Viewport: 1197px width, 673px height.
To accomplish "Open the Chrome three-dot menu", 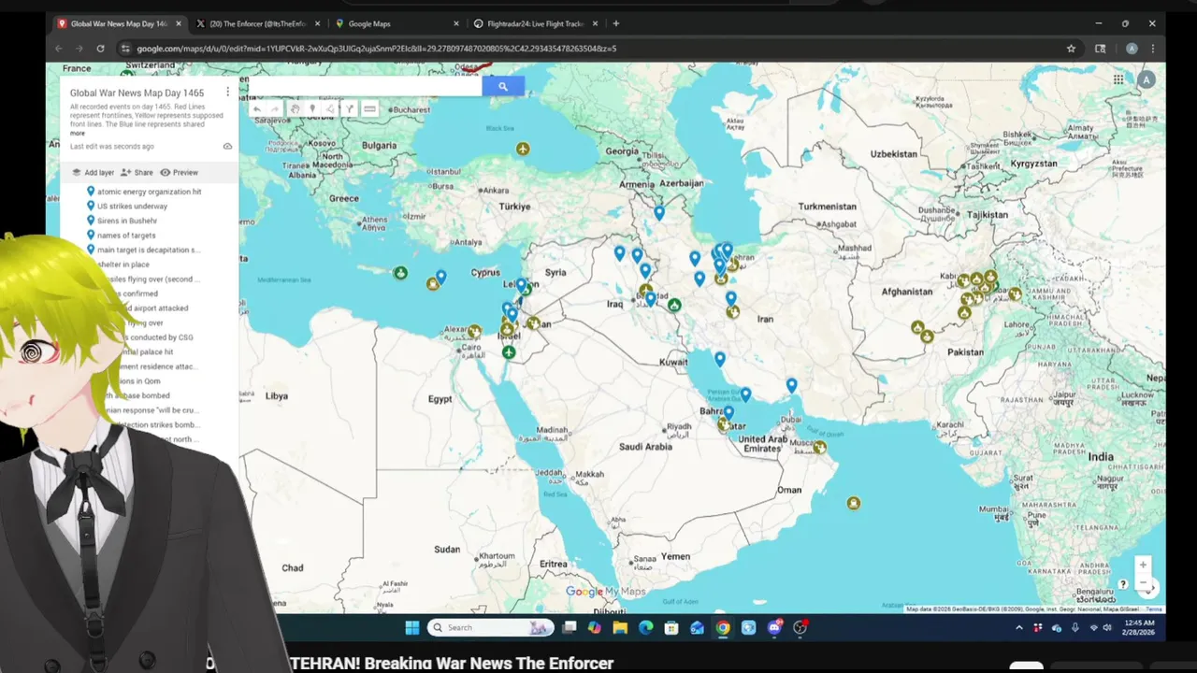I will click(1153, 49).
